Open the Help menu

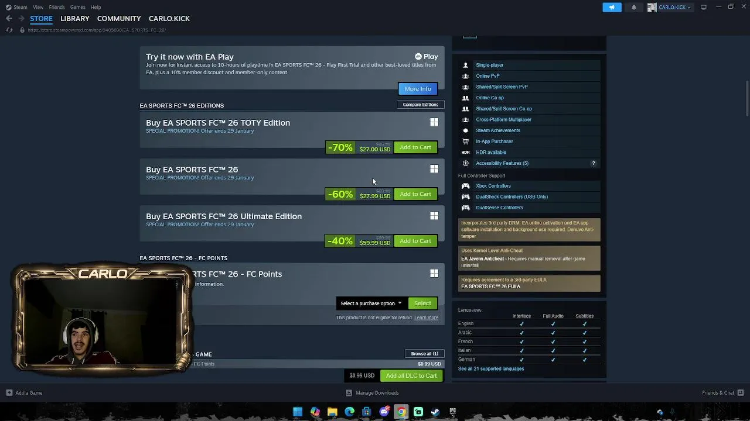[x=96, y=7]
